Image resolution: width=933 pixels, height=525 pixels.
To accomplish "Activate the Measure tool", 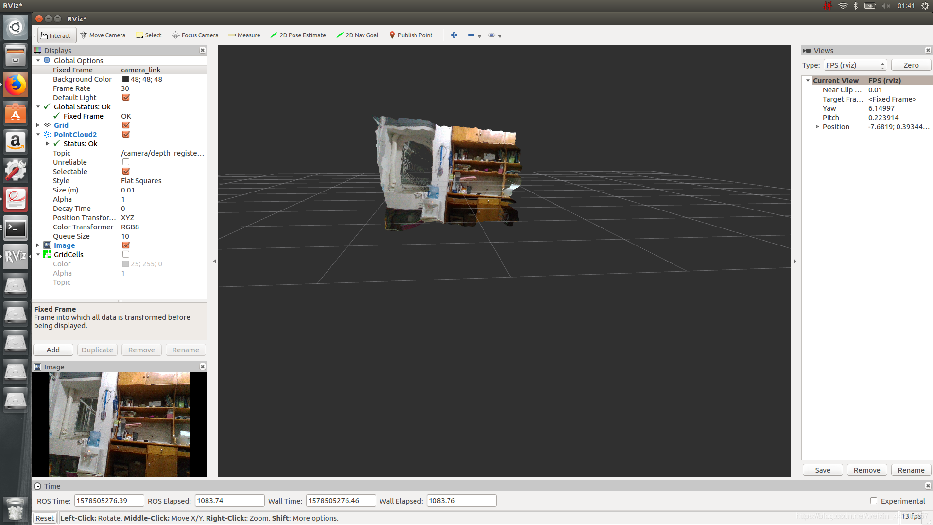I will pyautogui.click(x=244, y=35).
